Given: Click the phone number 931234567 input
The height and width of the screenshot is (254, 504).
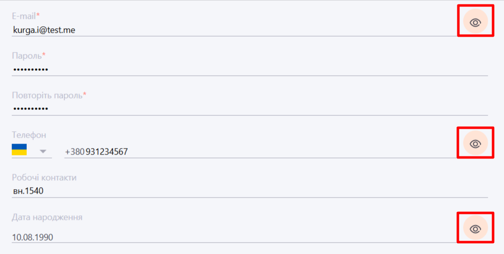Looking at the screenshot, I should [260, 152].
